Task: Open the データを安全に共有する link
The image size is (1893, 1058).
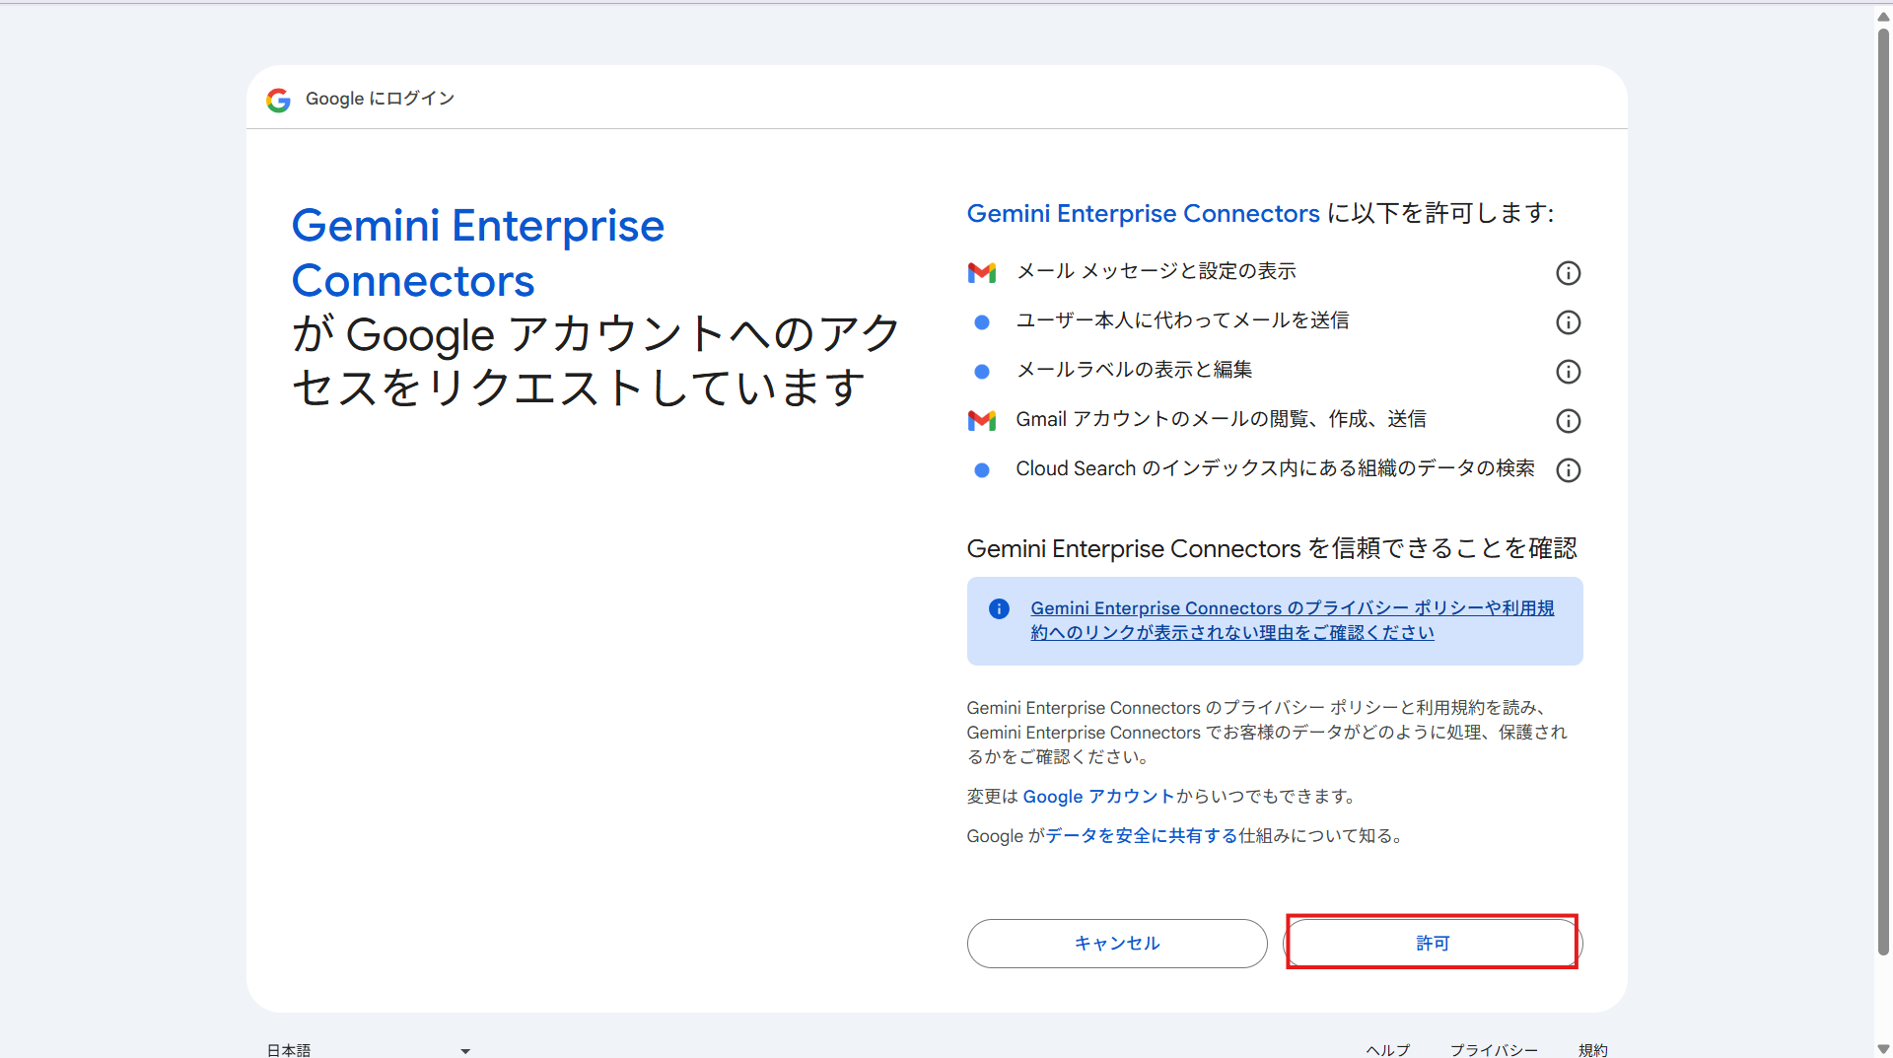Action: [1142, 836]
